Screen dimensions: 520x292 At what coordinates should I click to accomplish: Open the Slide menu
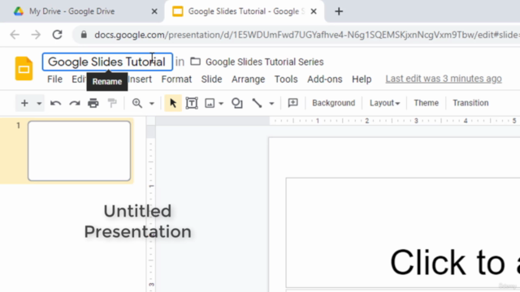[211, 79]
